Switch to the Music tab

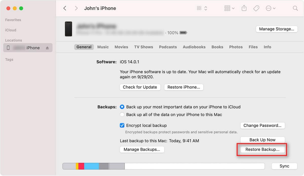click(103, 47)
